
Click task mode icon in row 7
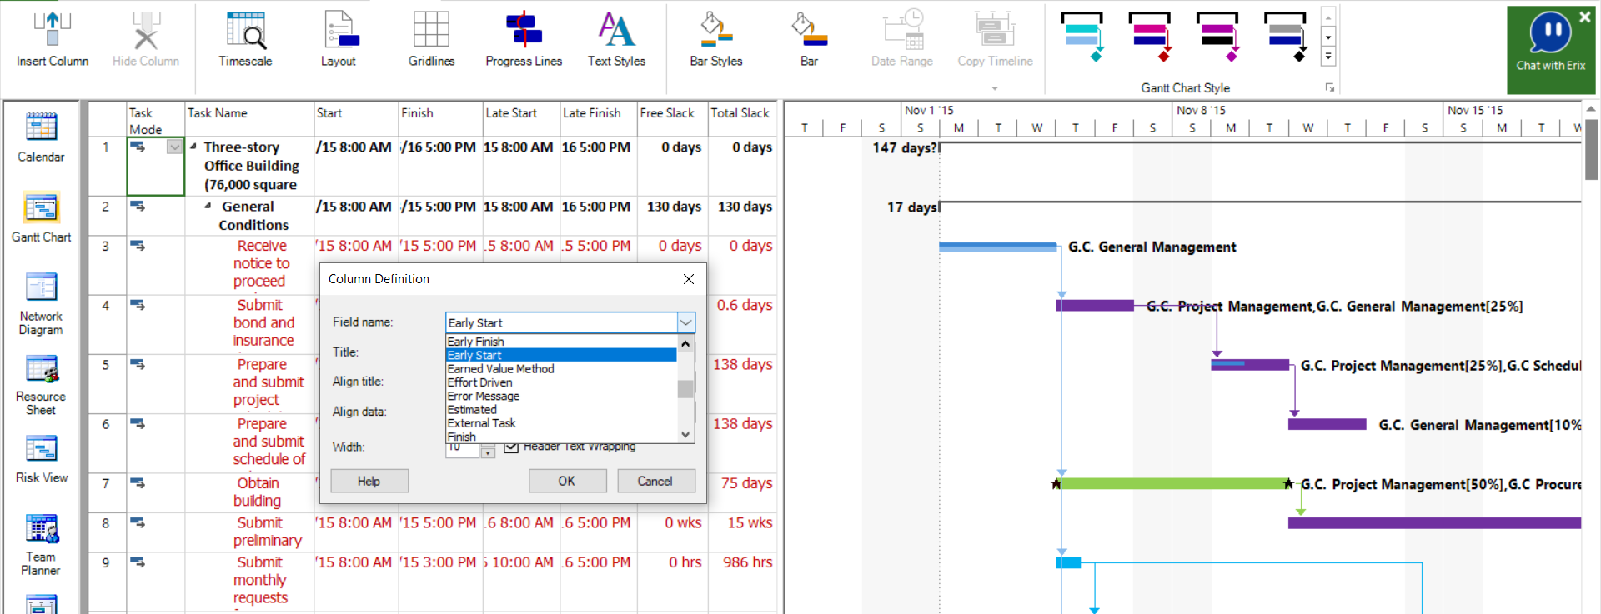pos(138,483)
